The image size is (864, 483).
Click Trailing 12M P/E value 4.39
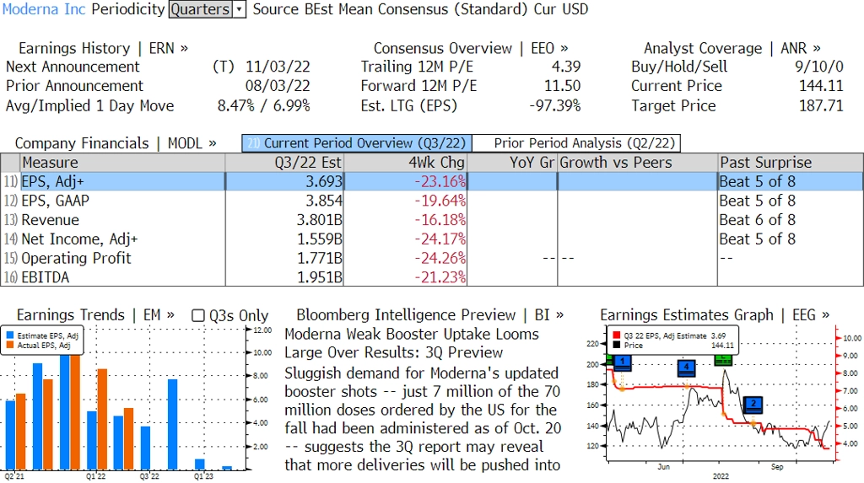(x=566, y=67)
